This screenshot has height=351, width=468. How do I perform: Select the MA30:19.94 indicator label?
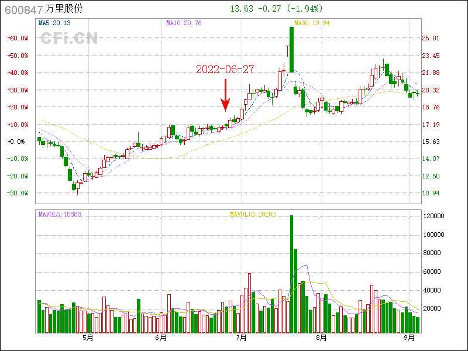[312, 23]
